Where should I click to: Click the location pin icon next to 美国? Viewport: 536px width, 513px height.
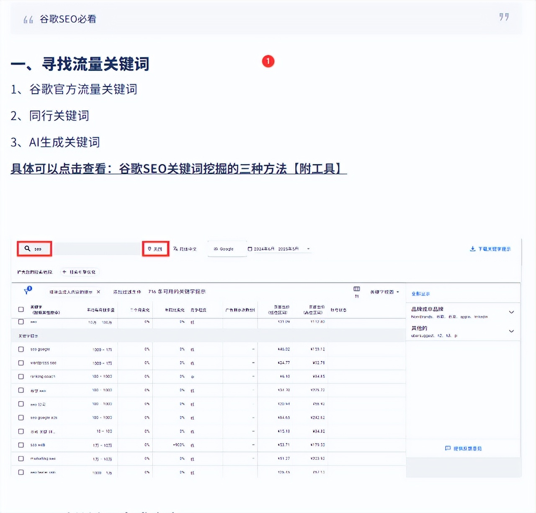149,249
